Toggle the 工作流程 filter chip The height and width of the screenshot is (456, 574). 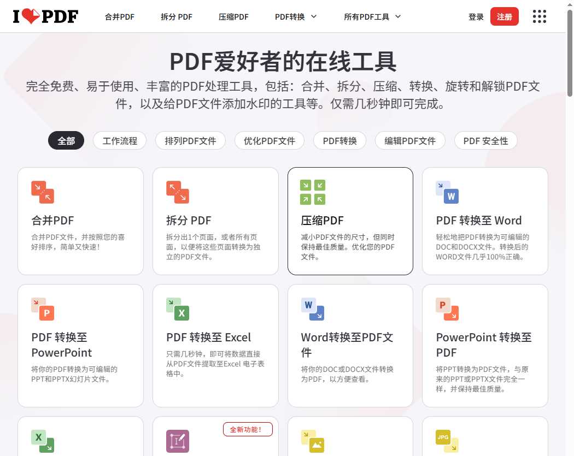[120, 140]
